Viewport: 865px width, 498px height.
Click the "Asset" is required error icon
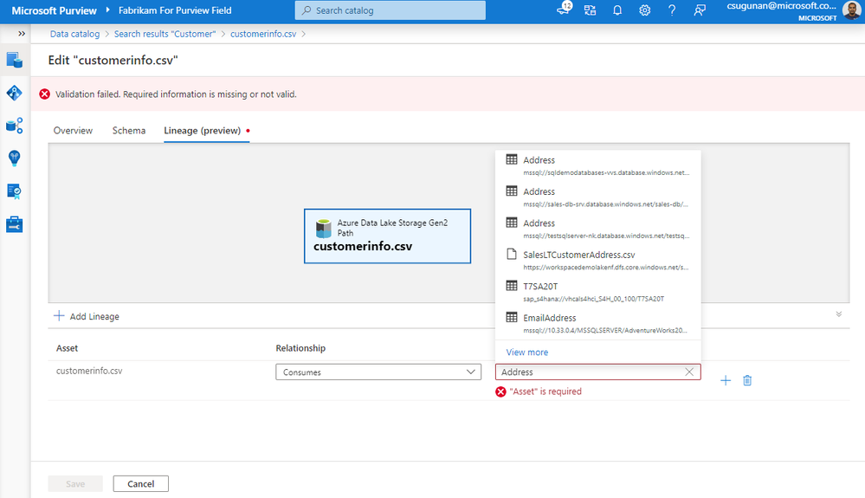coord(501,391)
